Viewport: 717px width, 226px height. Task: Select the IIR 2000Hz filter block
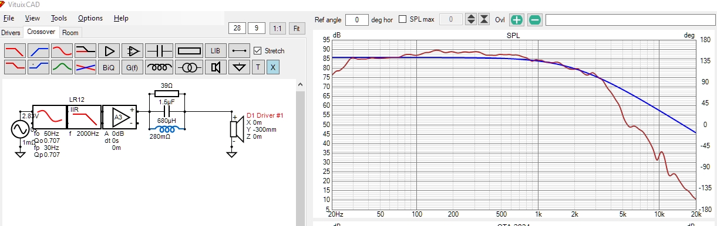click(x=85, y=117)
